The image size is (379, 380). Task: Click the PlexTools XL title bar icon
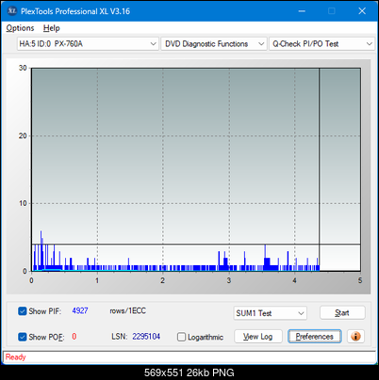pyautogui.click(x=12, y=11)
